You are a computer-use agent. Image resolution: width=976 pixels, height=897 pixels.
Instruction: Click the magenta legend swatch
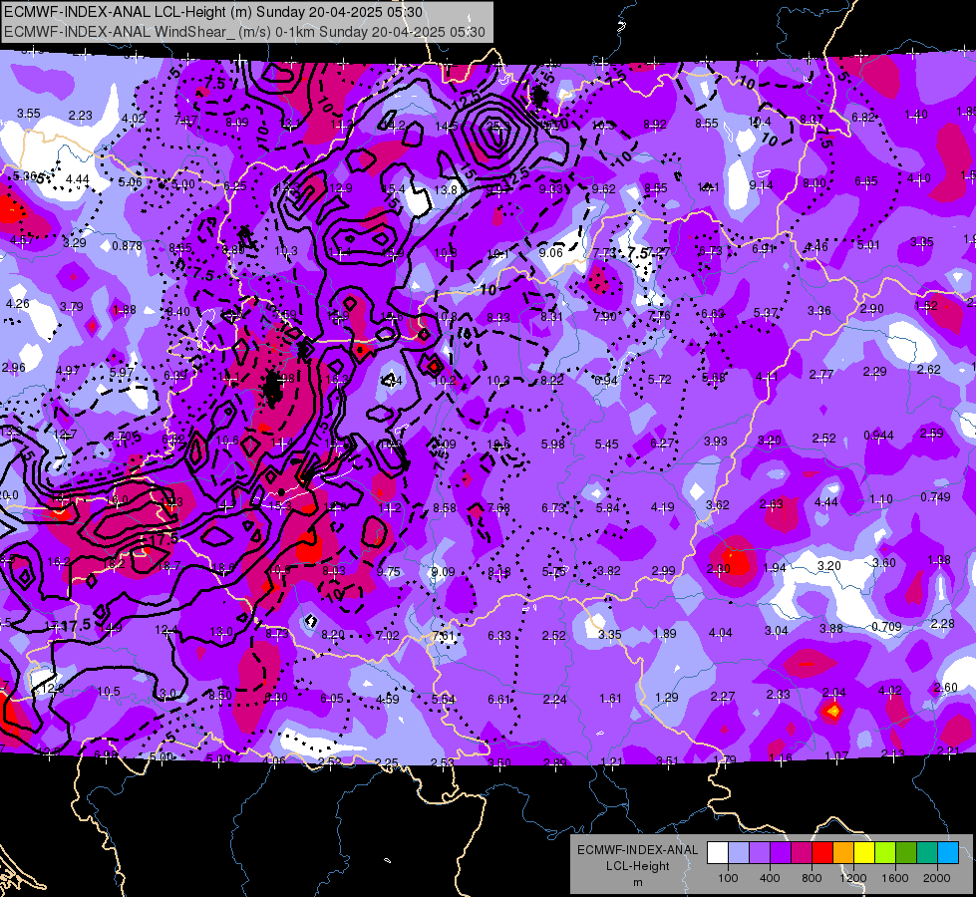tap(802, 852)
